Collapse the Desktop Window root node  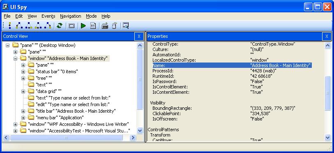pyautogui.click(x=8, y=46)
